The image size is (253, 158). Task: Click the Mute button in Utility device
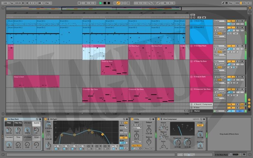point(147,148)
